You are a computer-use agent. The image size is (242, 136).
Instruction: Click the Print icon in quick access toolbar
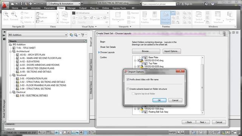coord(31,3)
